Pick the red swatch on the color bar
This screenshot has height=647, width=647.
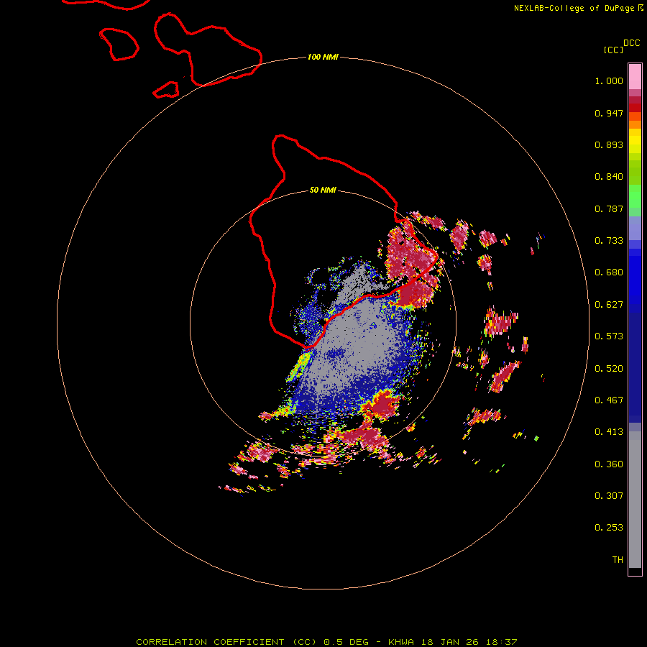click(635, 108)
